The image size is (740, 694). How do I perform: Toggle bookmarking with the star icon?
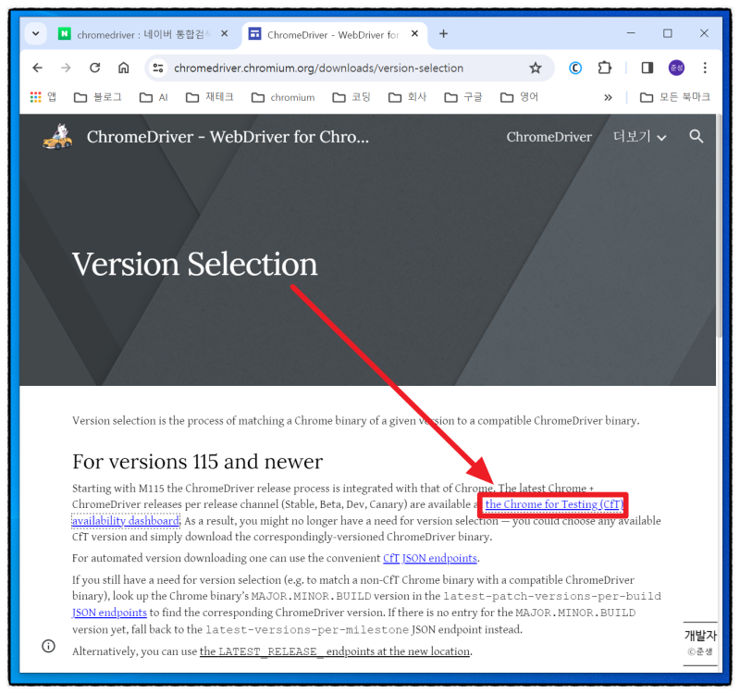click(x=536, y=68)
